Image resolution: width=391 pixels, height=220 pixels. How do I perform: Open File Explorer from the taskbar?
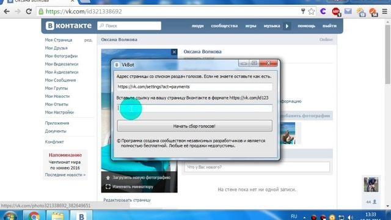(57, 216)
